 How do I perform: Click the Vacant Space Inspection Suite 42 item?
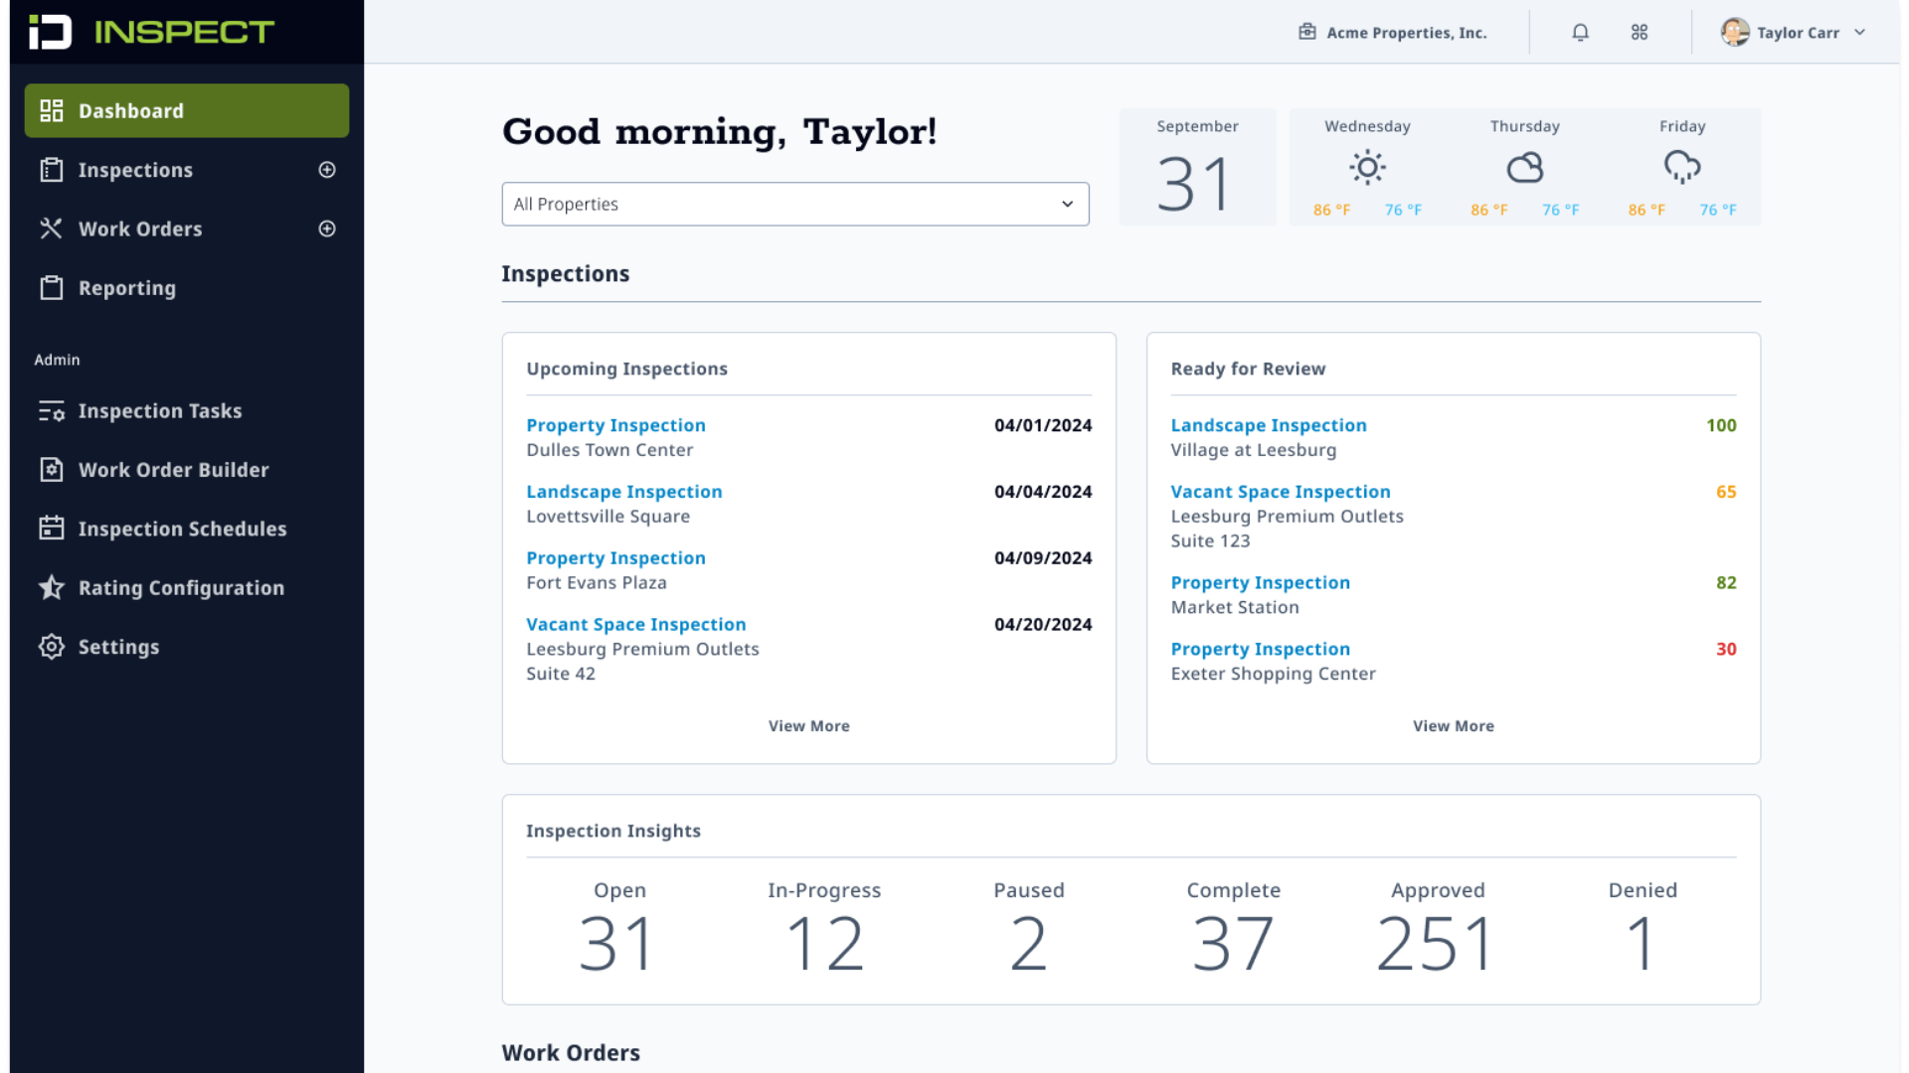coord(636,624)
